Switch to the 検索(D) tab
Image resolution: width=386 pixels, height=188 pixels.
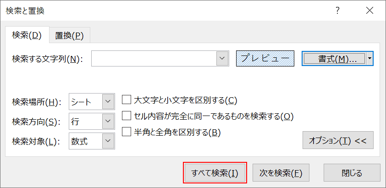27,36
